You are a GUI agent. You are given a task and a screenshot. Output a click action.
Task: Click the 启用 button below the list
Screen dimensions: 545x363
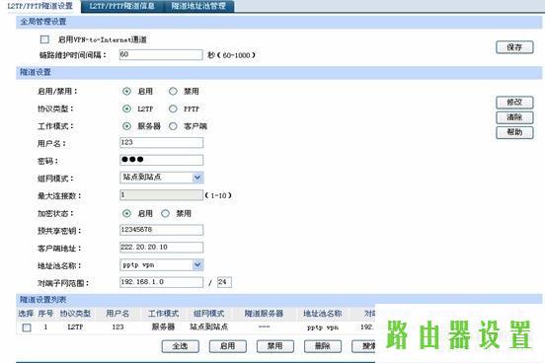[228, 346]
